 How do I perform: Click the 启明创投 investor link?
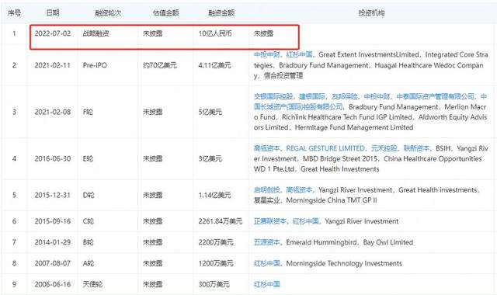tap(267, 189)
